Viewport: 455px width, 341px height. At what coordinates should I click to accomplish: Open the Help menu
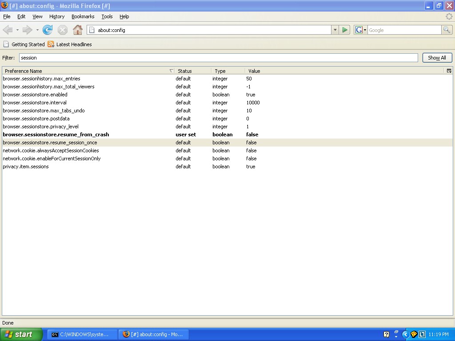point(124,16)
